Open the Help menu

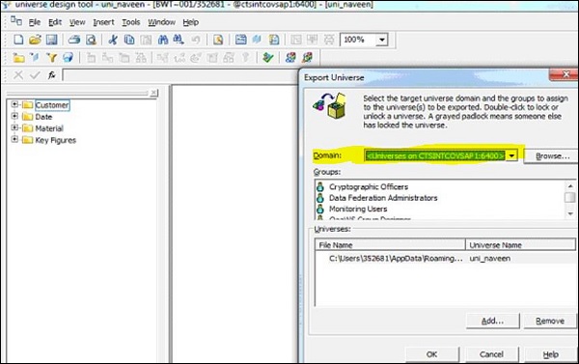point(190,22)
